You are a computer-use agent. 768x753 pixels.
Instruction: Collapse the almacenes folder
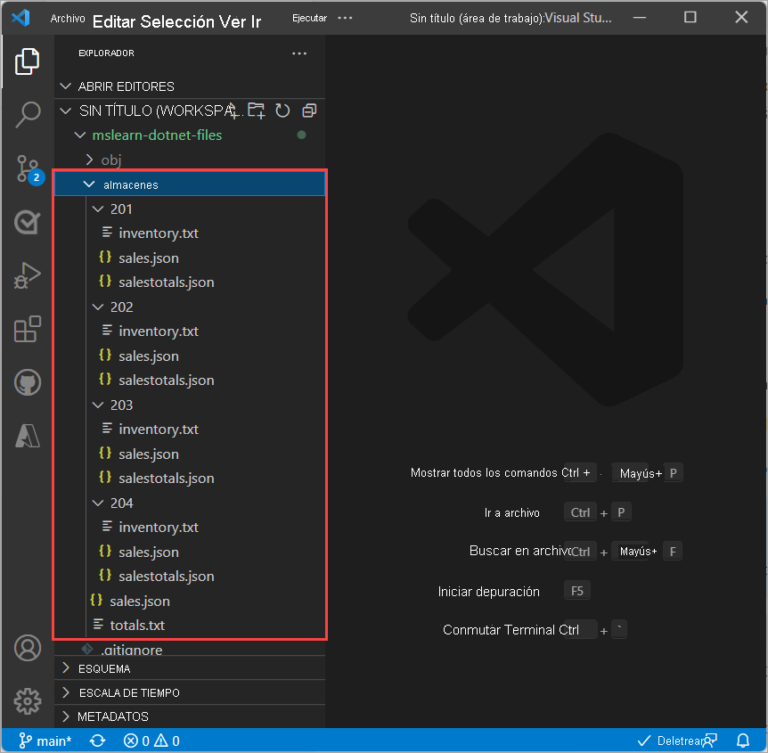pos(89,184)
